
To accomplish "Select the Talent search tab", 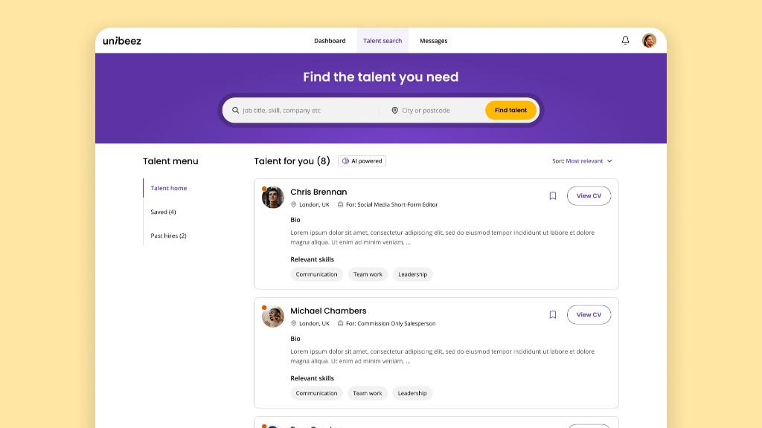I will (382, 41).
